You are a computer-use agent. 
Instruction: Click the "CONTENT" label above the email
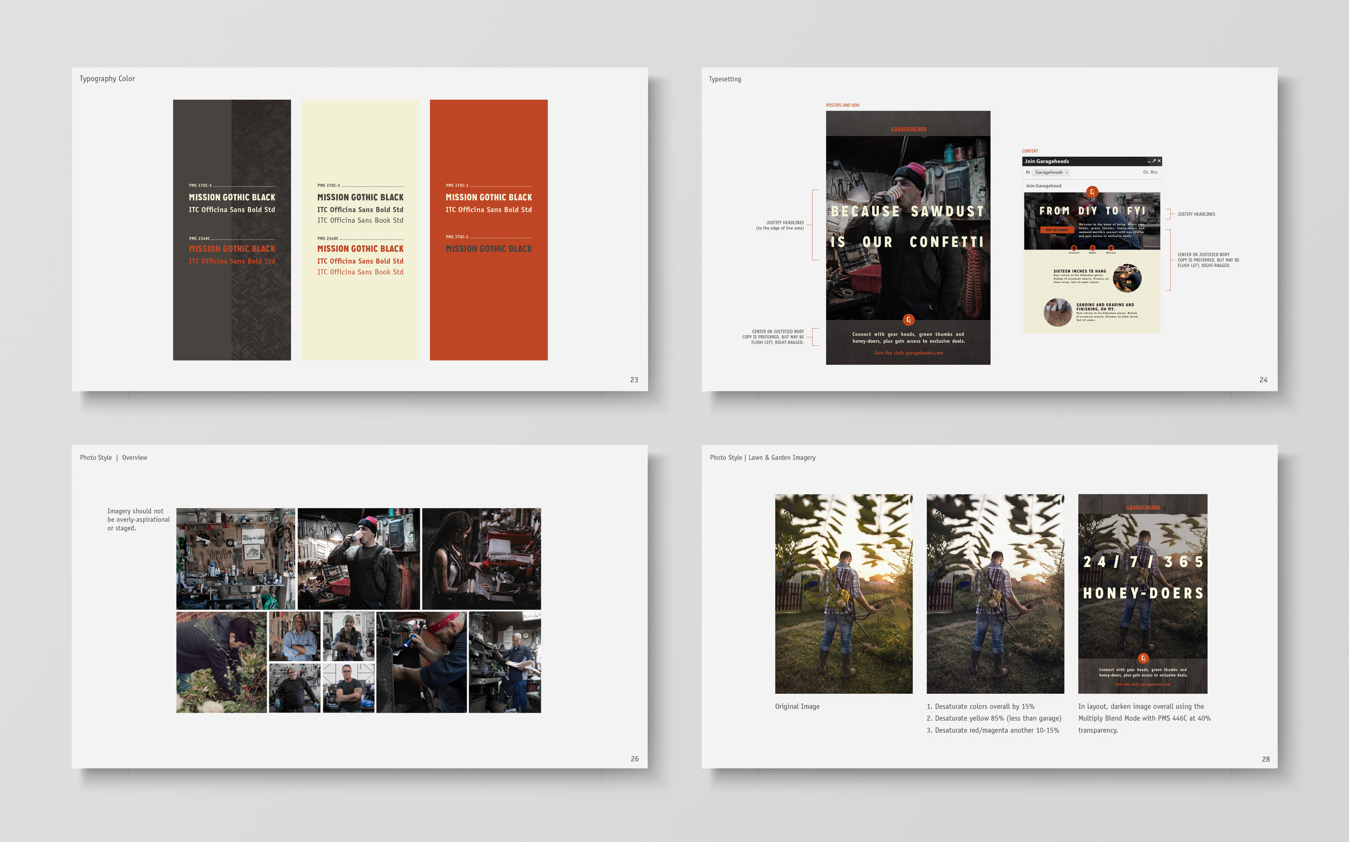[1030, 151]
